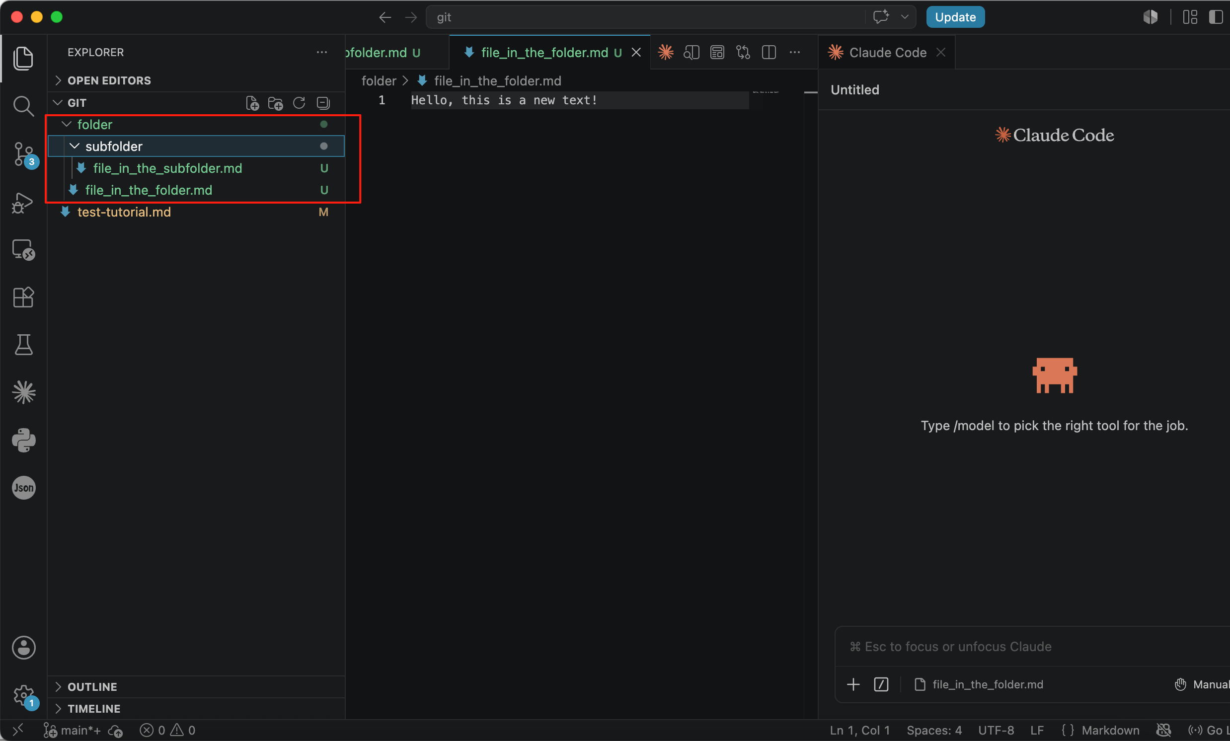Expand the Open Editors section
The width and height of the screenshot is (1230, 741).
(196, 80)
